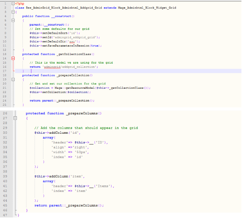This screenshot has height=219, width=243.
Task: Click the comment 'Add the columns that should appear'
Action: point(86,128)
